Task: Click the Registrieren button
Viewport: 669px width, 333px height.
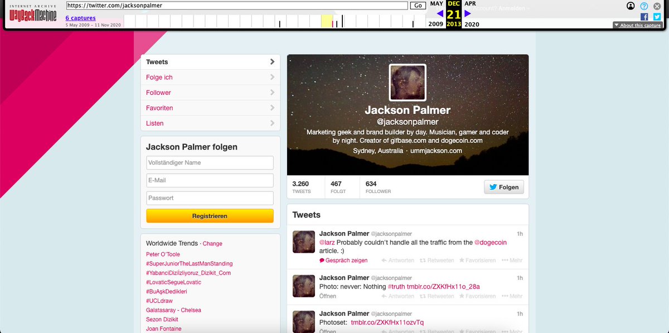Action: (x=210, y=216)
